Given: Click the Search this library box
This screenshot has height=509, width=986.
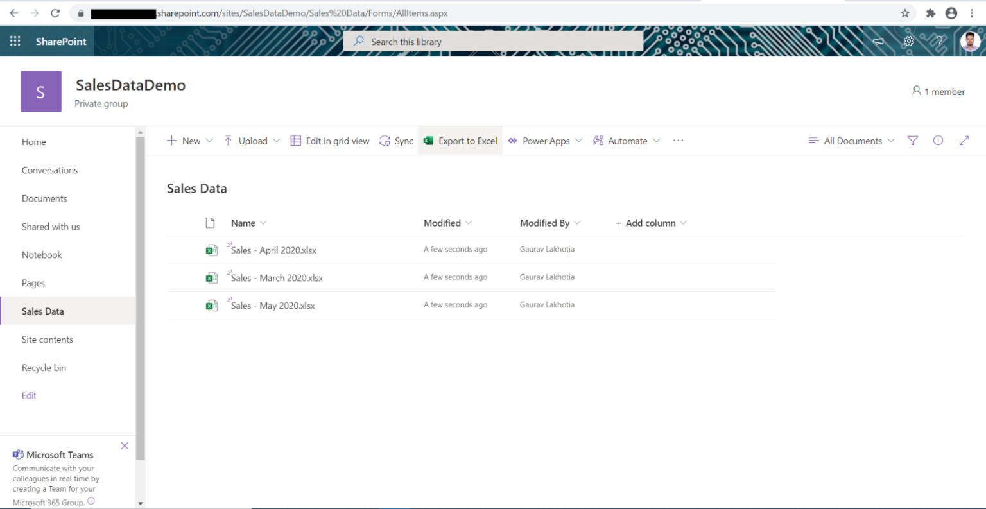Looking at the screenshot, I should (x=493, y=42).
